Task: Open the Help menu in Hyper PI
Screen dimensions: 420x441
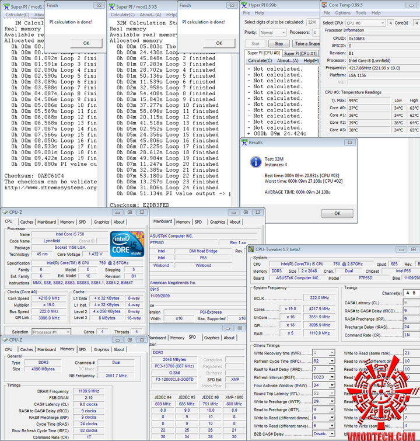Action: [x=259, y=13]
